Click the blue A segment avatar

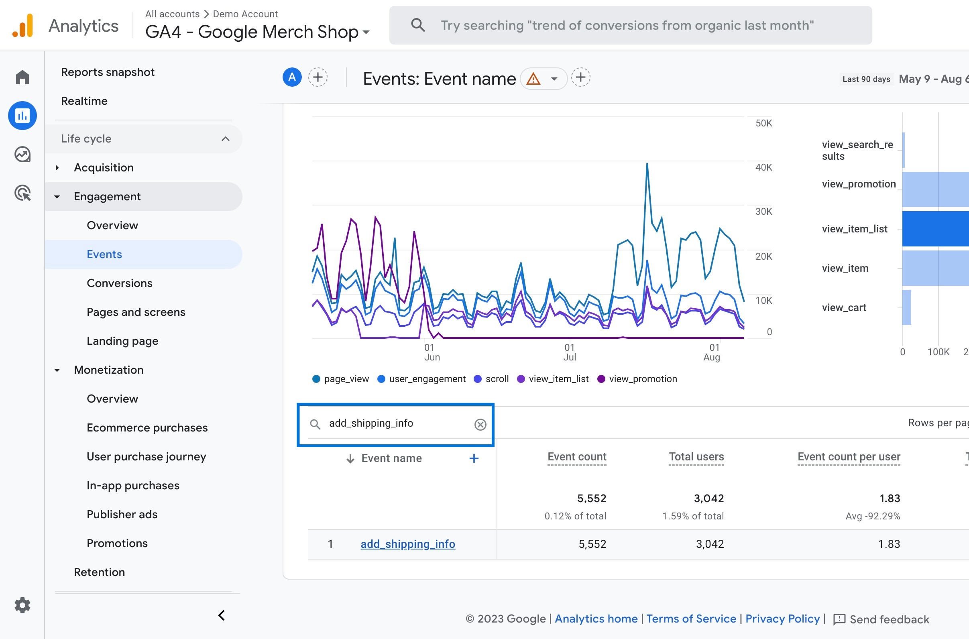click(292, 77)
